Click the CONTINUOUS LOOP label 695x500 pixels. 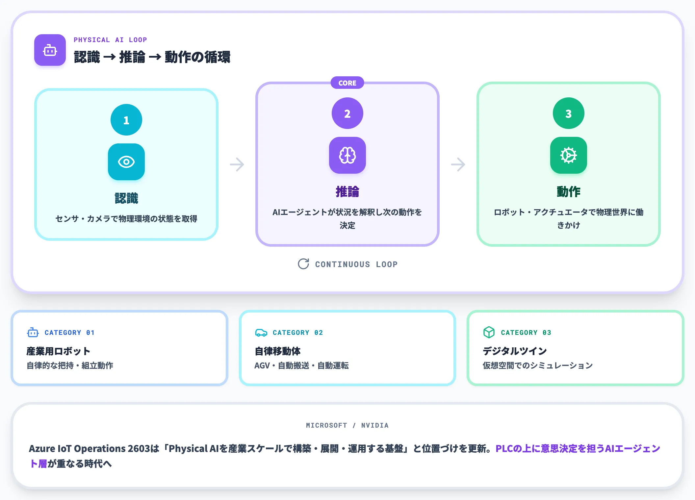356,264
